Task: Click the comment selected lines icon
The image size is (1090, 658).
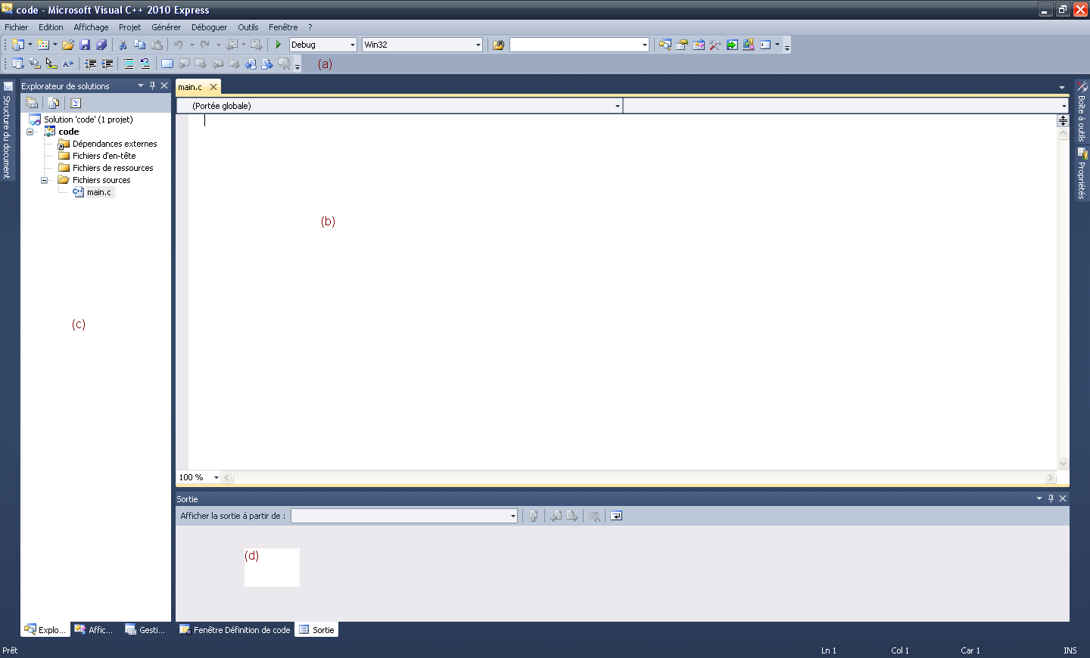Action: 129,64
